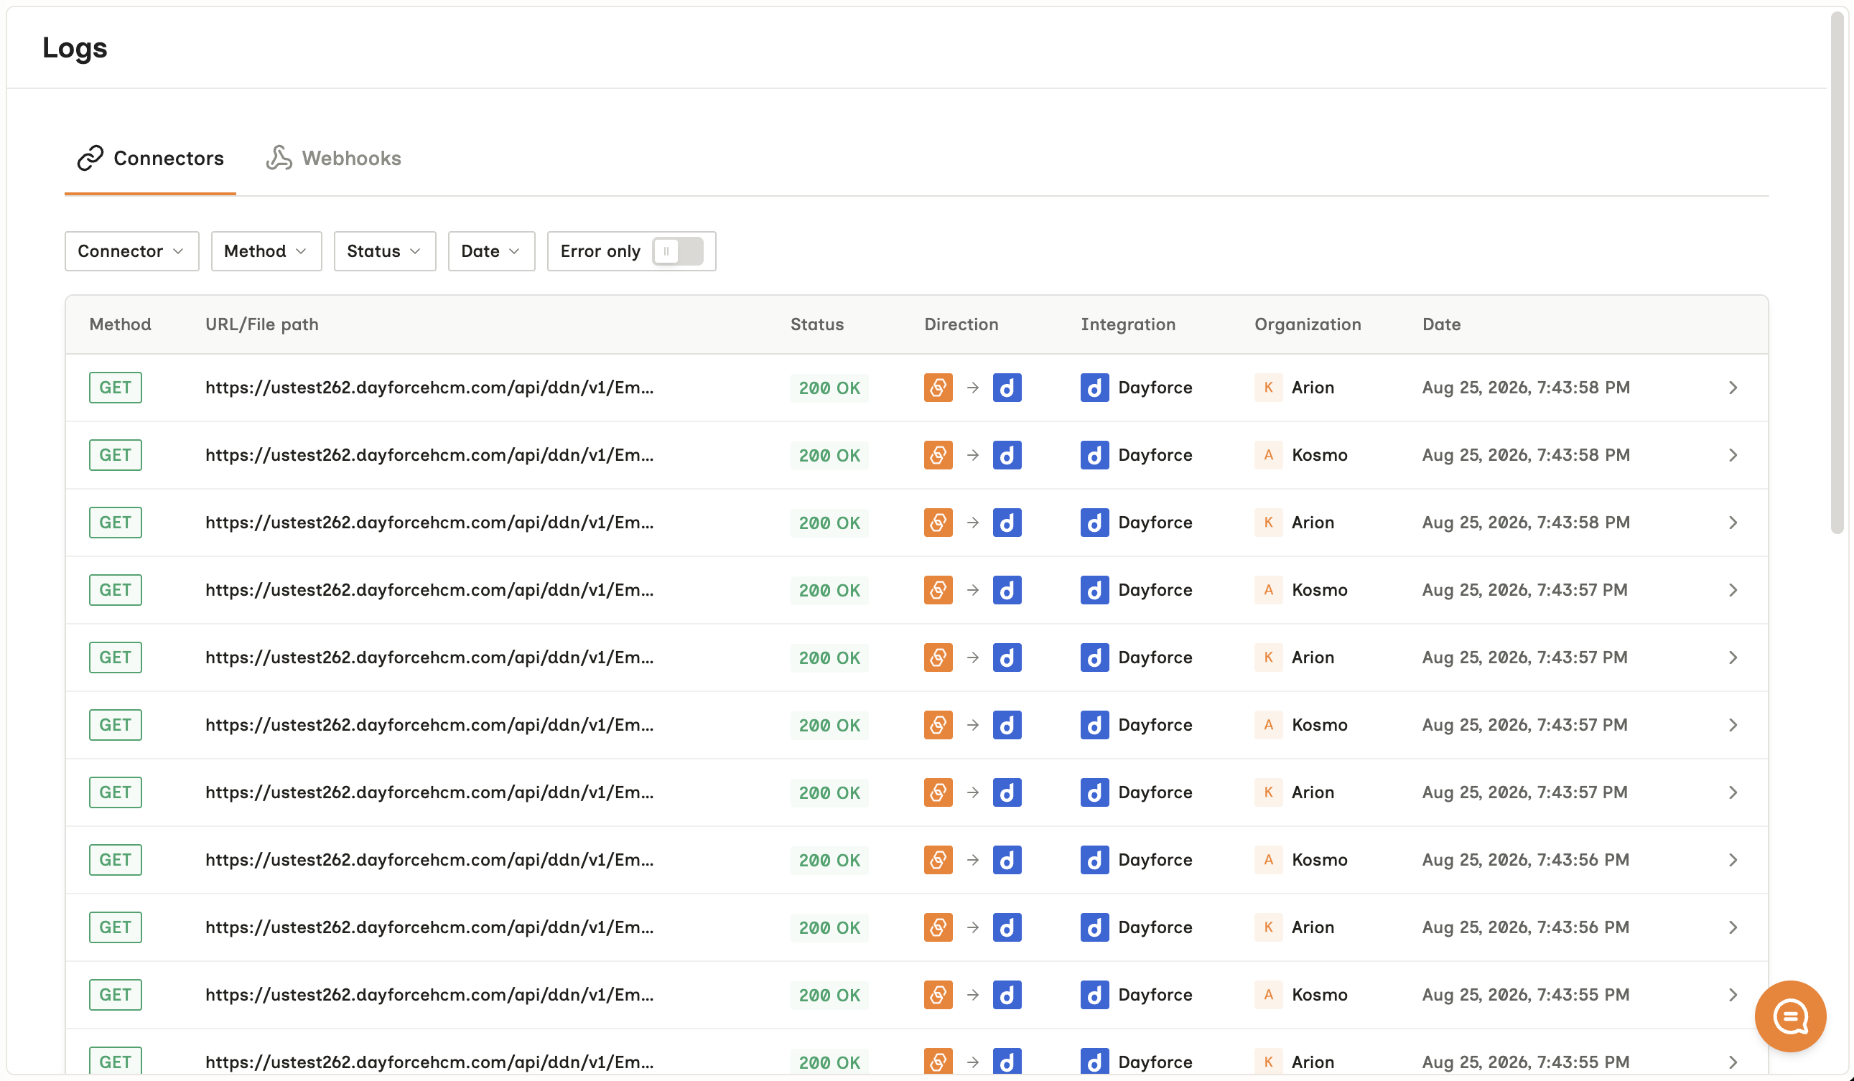
Task: Click the Kosmo avatar in 7:43:58 PM row
Action: coord(1268,455)
